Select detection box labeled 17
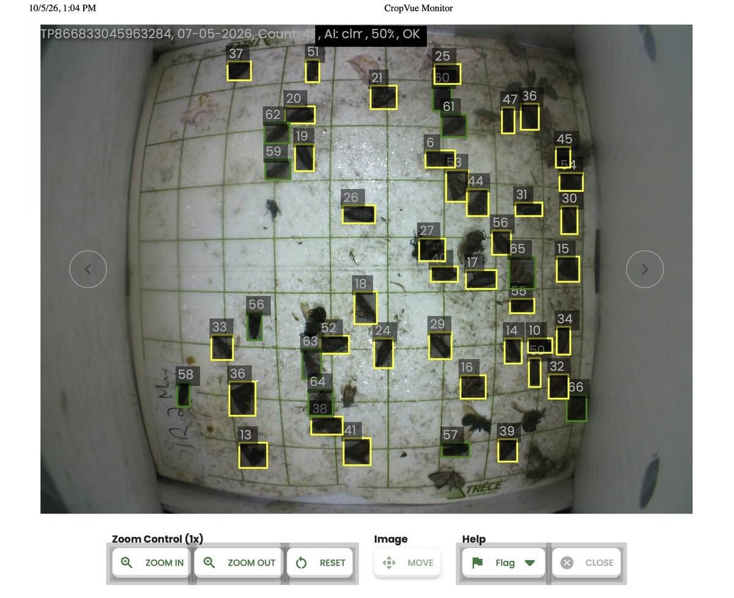 click(481, 279)
